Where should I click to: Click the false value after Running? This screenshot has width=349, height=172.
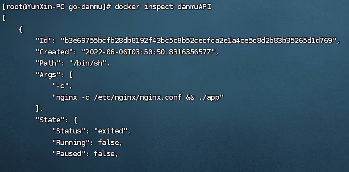pyautogui.click(x=108, y=142)
